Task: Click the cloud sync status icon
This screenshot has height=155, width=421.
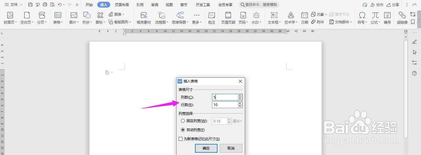Action: [x=365, y=5]
